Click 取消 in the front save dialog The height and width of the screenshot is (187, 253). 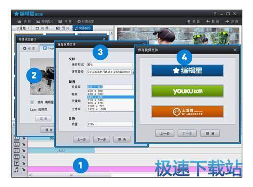pos(210,133)
